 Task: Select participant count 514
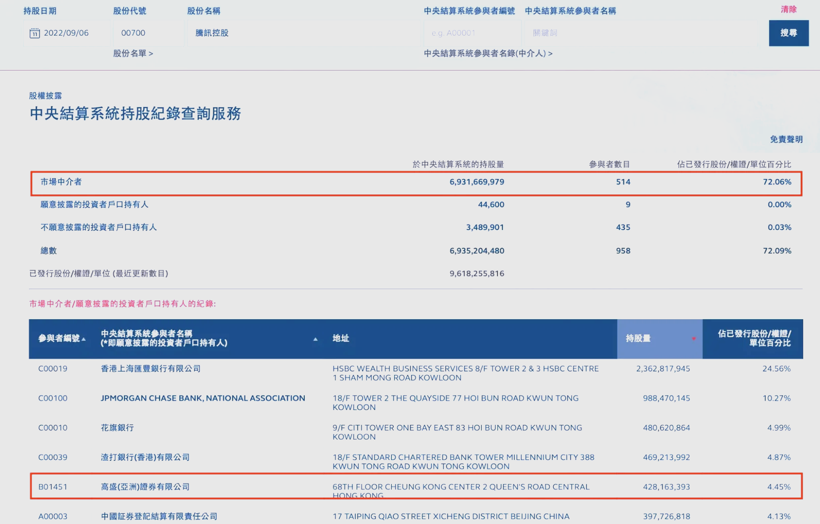click(x=623, y=182)
